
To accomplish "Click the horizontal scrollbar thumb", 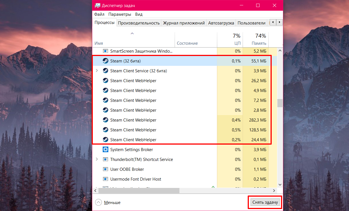I will point(139,190).
